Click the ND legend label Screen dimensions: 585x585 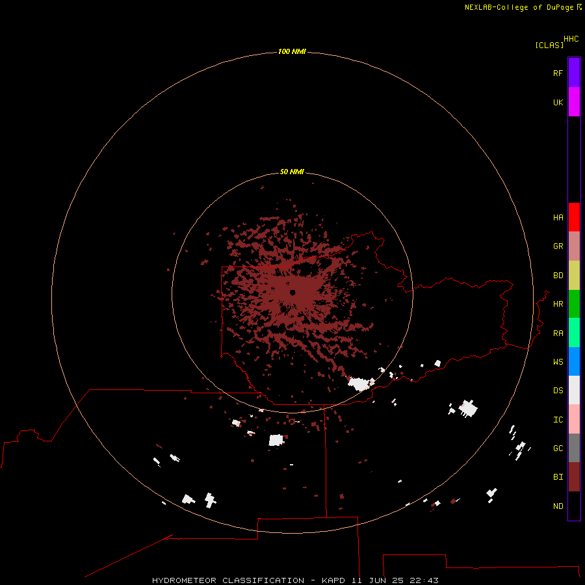[558, 506]
